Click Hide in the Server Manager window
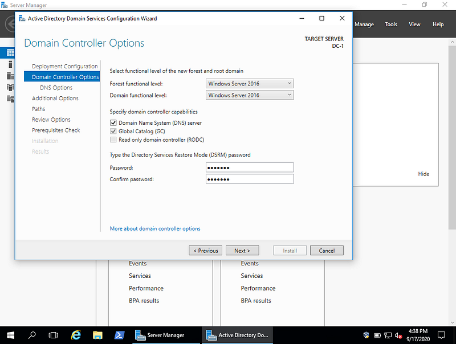 [424, 174]
